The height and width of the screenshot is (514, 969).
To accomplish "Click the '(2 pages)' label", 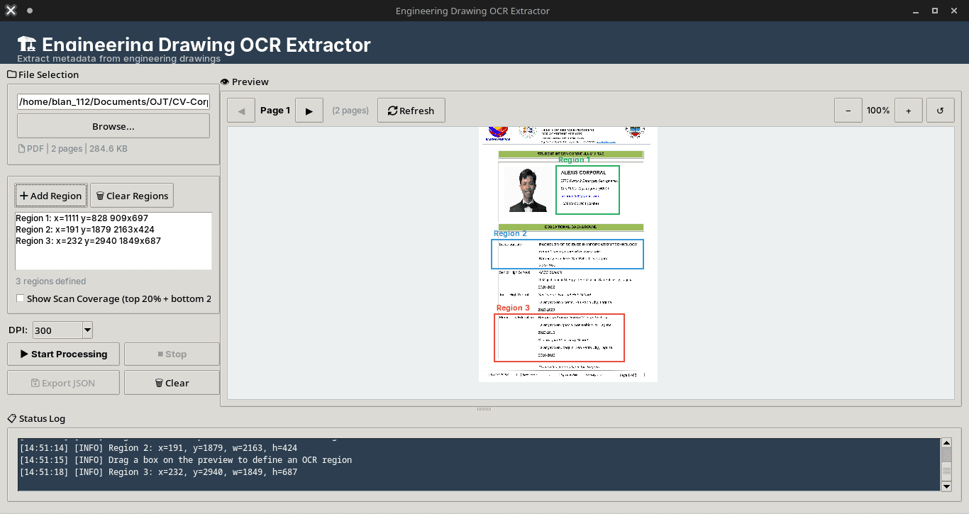I will (350, 111).
